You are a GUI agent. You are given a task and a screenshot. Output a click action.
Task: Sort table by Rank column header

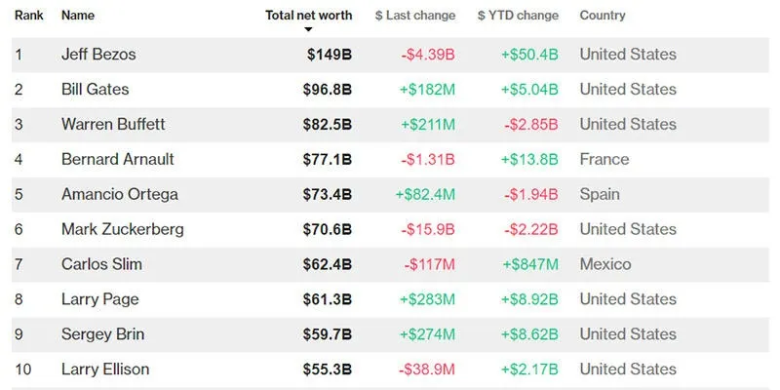coord(27,16)
